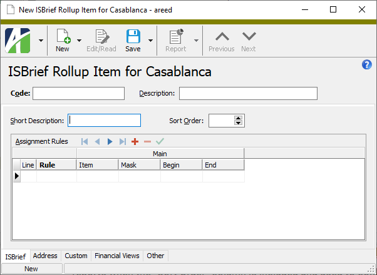Open the dropdown arrow beside Save
Image resolution: width=377 pixels, height=275 pixels.
(150, 41)
